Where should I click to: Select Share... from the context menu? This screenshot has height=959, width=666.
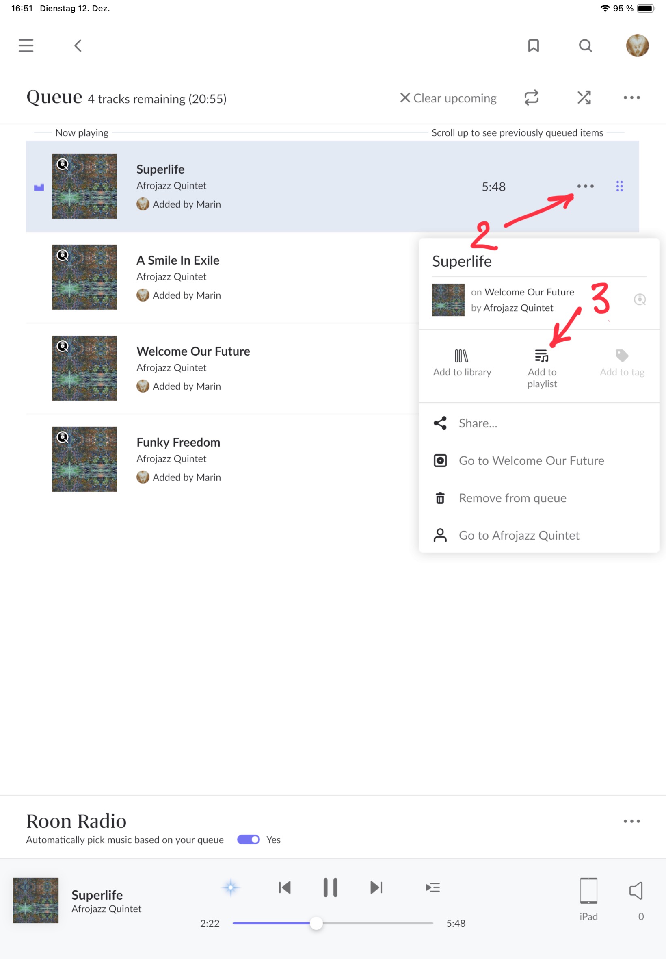click(539, 423)
